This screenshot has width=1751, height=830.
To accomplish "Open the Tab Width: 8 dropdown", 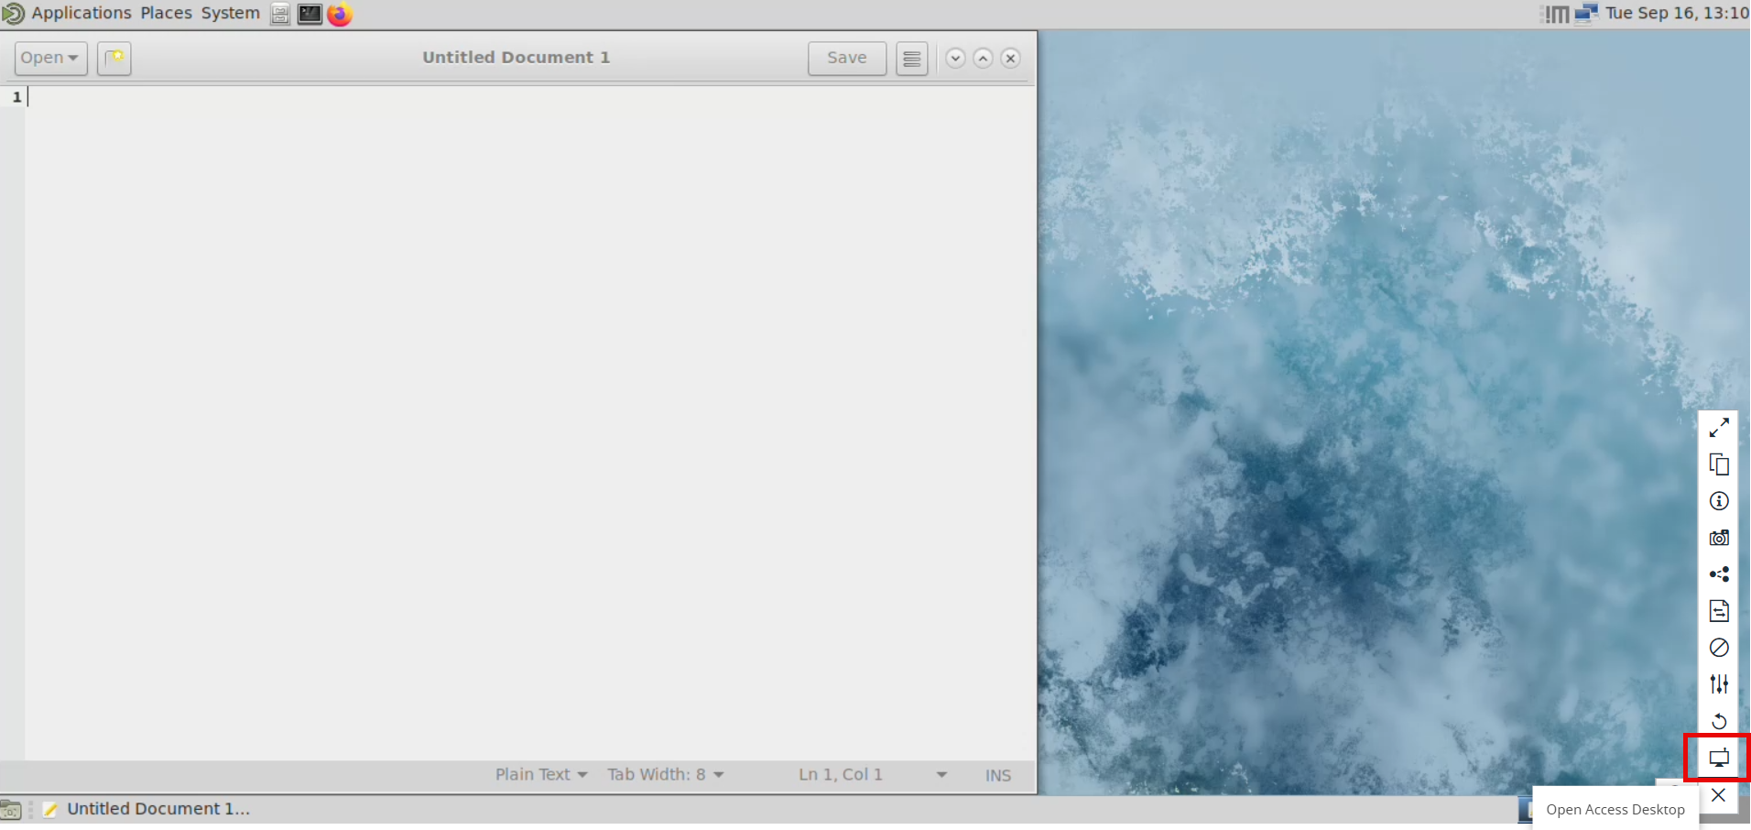I will 666,775.
